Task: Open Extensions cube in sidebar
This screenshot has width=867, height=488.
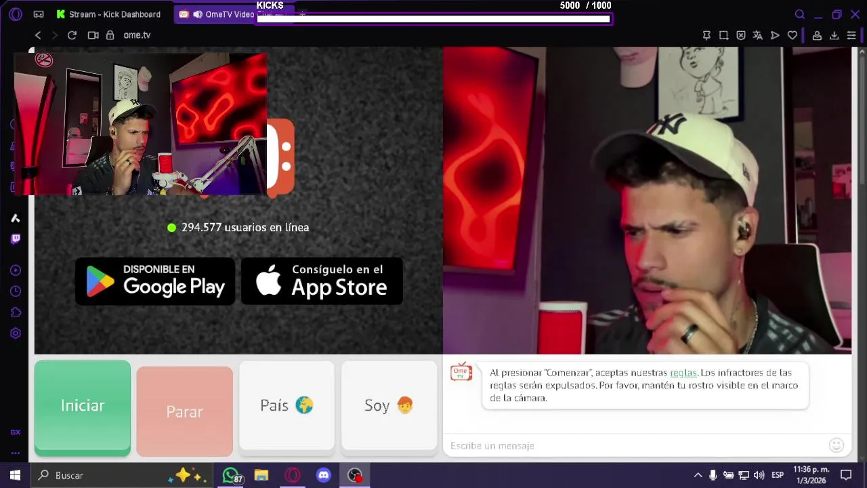Action: (15, 312)
